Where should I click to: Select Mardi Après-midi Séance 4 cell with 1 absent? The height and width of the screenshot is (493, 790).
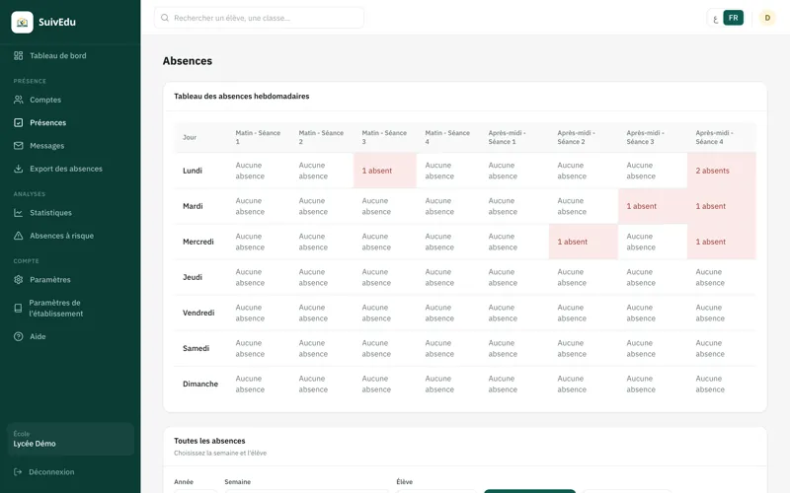point(722,206)
